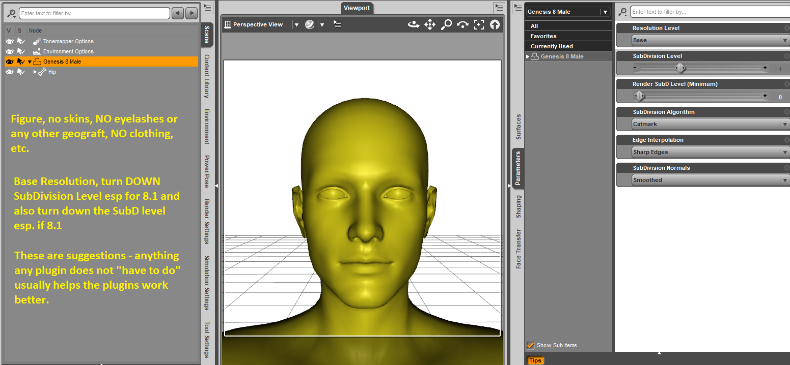Toggle visibility eye for Genesis 8 Male

(10, 62)
